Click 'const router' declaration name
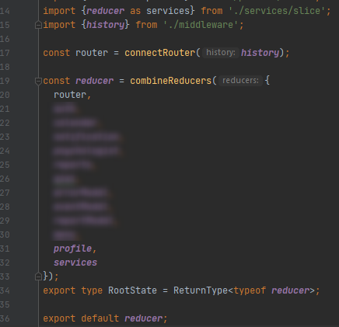The image size is (339, 327). (x=92, y=53)
